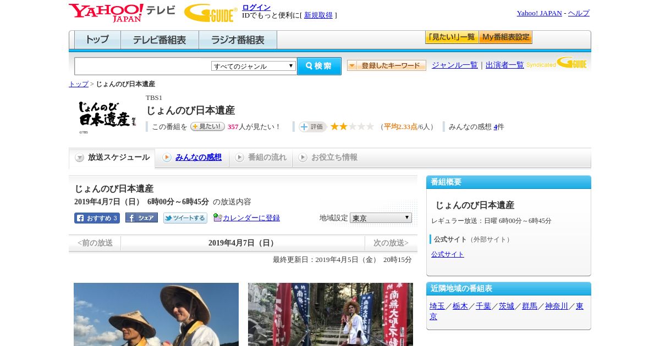Screen dimensions: 660x346
Task: Go to 次の放送> next broadcast
Action: click(391, 243)
